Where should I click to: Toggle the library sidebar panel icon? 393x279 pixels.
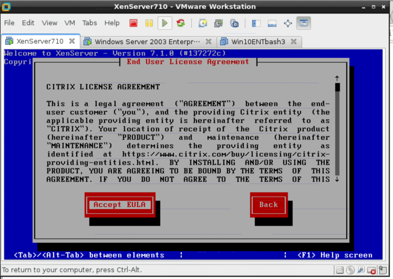tap(256, 23)
